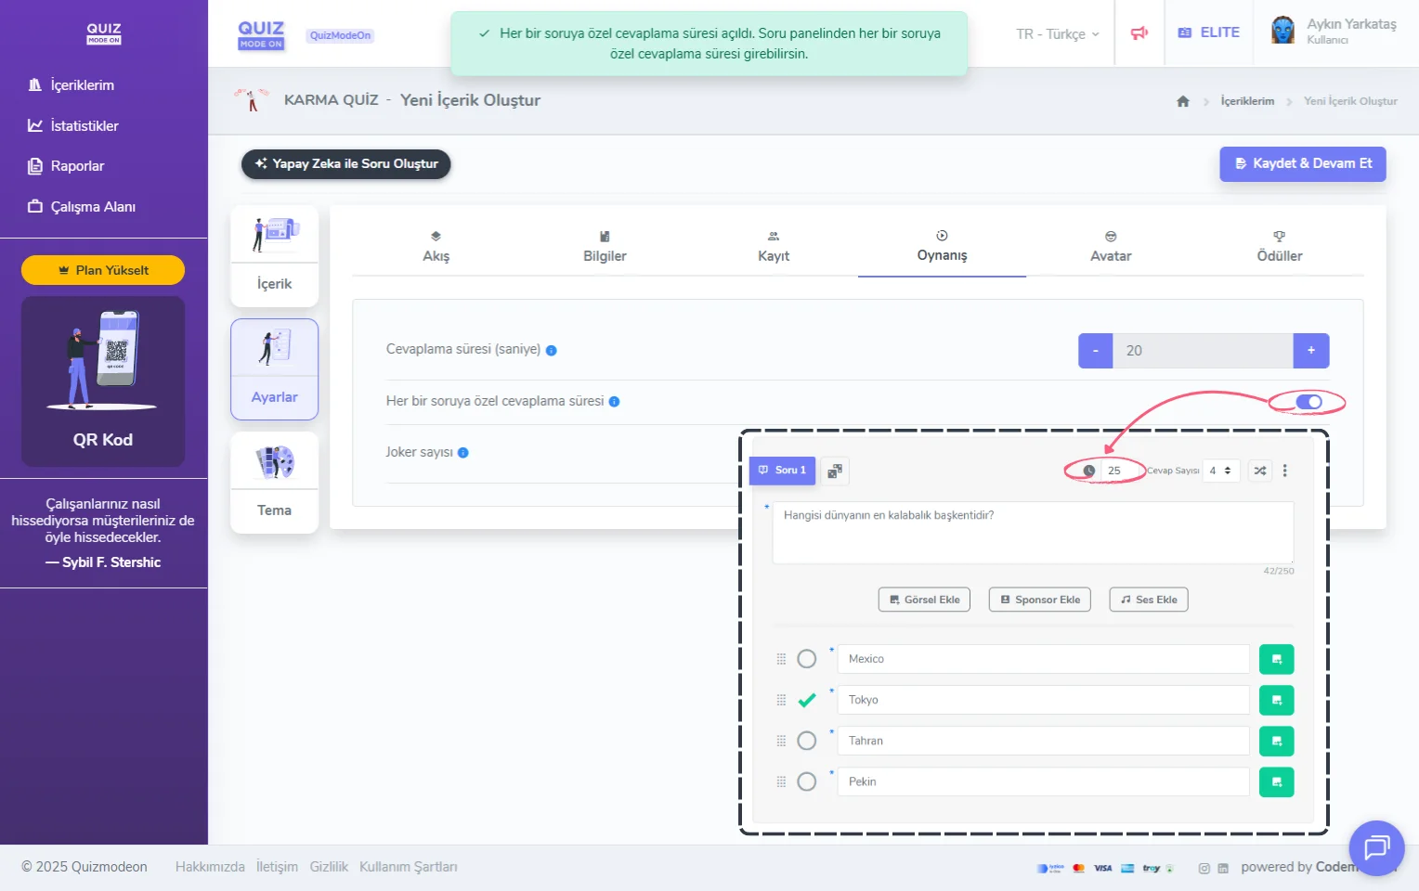Image resolution: width=1419 pixels, height=891 pixels.
Task: Click the home icon in the breadcrumb
Action: tap(1182, 101)
